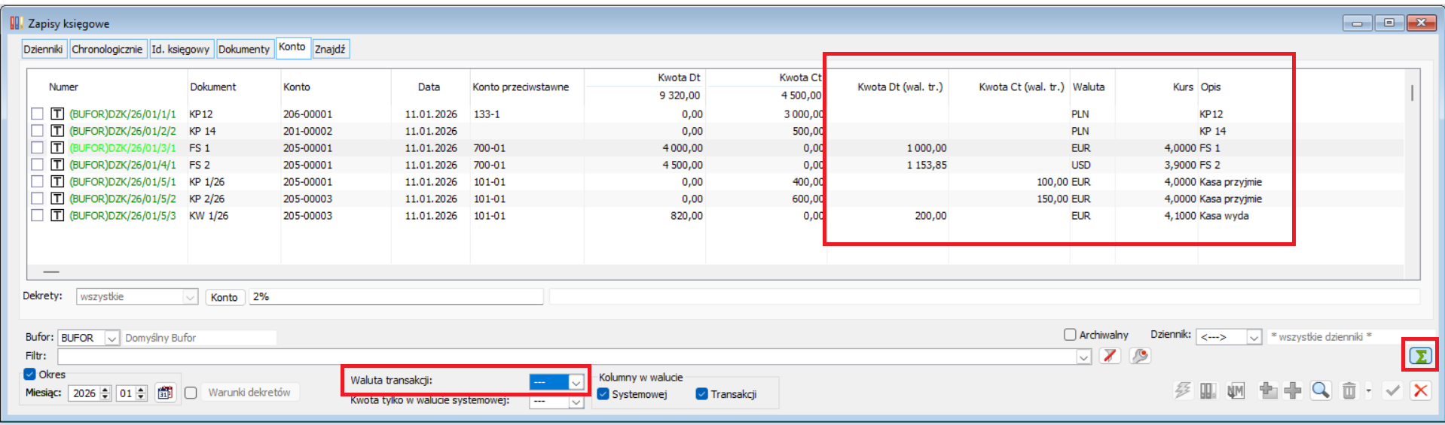Image resolution: width=1445 pixels, height=425 pixels.
Task: Click the single plus add icon
Action: (1293, 390)
